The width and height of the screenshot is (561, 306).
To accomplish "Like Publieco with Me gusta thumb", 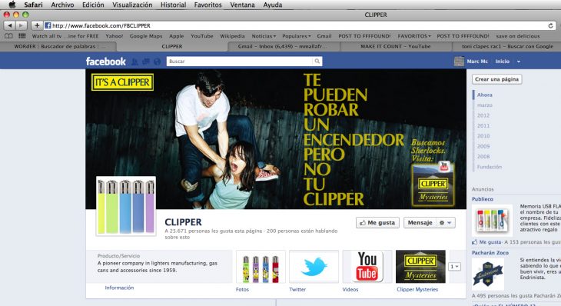I will click(486, 242).
